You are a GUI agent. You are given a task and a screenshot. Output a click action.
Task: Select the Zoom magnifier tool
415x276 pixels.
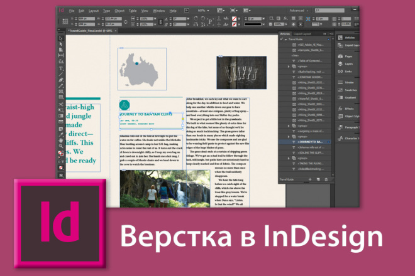coord(61,146)
